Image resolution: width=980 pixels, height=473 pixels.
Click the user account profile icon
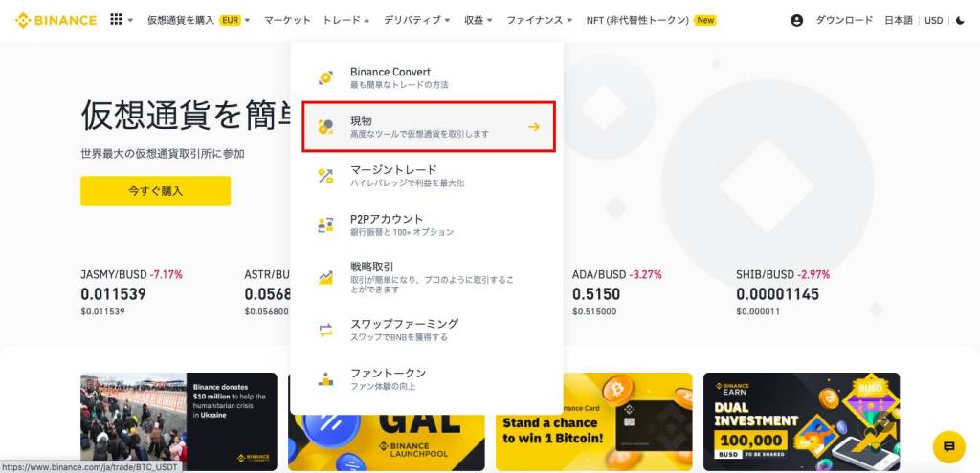click(796, 20)
